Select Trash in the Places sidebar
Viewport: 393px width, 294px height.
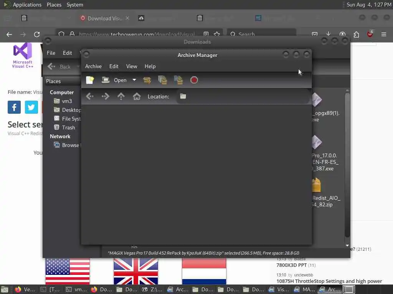[x=64, y=127]
